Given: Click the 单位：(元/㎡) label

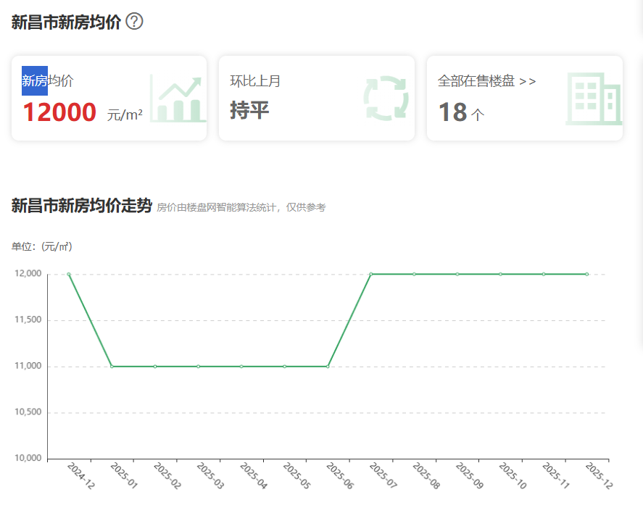Looking at the screenshot, I should tap(41, 246).
